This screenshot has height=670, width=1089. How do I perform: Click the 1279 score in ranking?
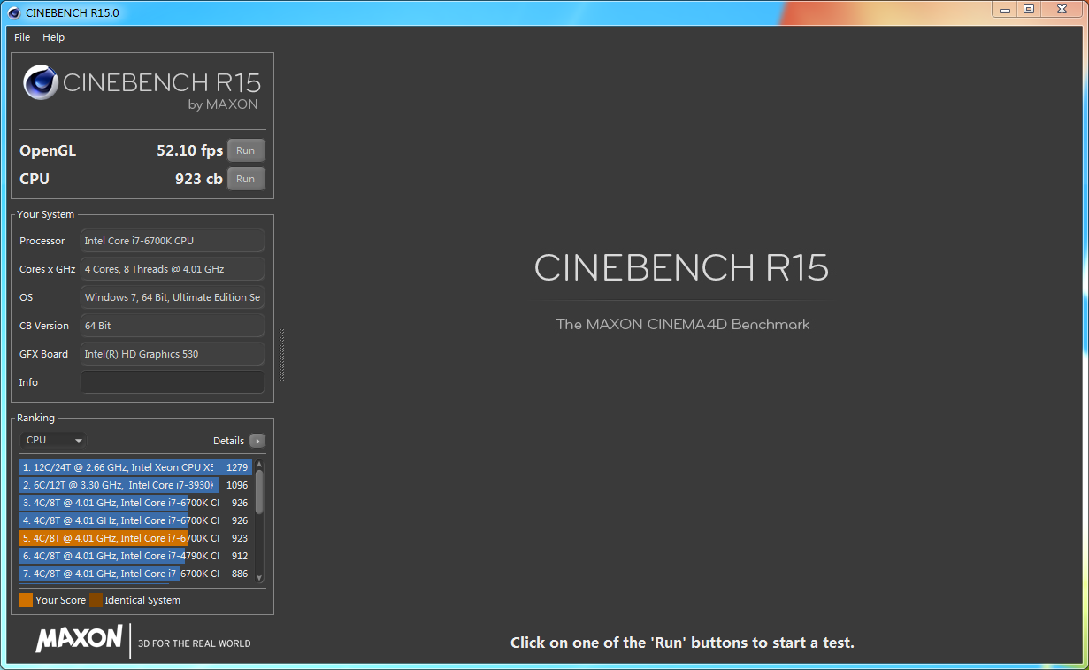pos(237,467)
